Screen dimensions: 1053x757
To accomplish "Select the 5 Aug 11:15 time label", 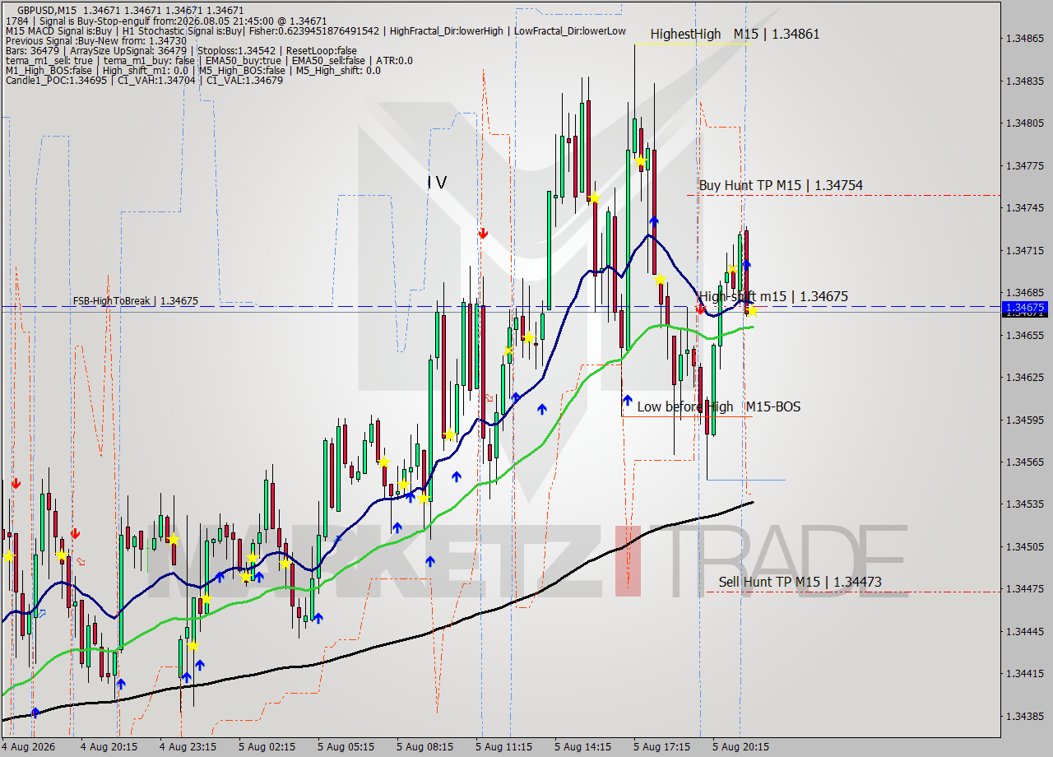I will pos(503,747).
